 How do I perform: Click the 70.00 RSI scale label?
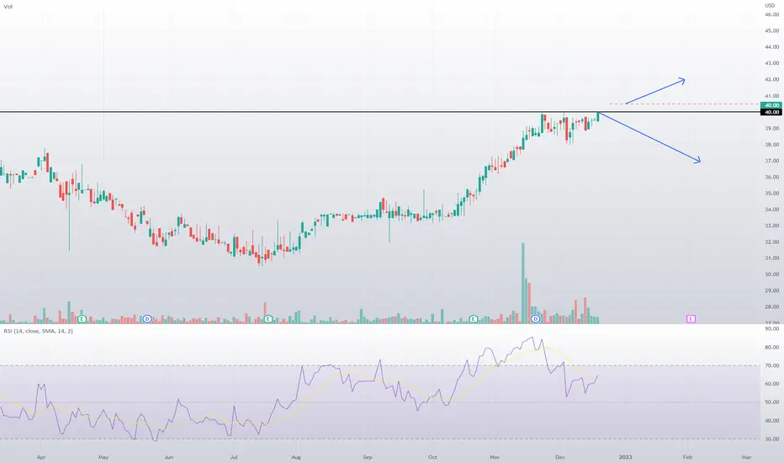pyautogui.click(x=771, y=366)
